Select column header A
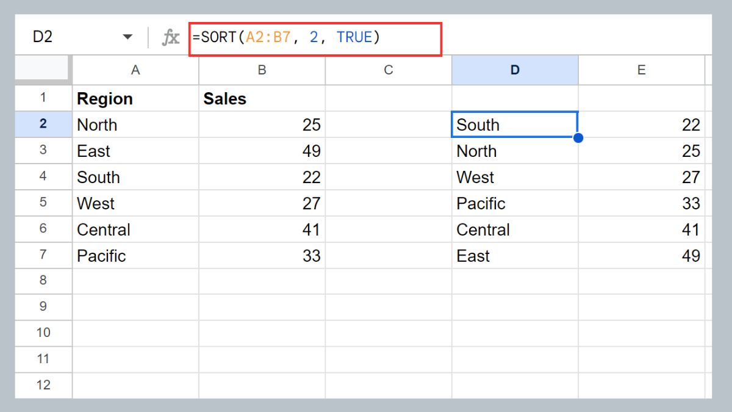 pos(135,70)
